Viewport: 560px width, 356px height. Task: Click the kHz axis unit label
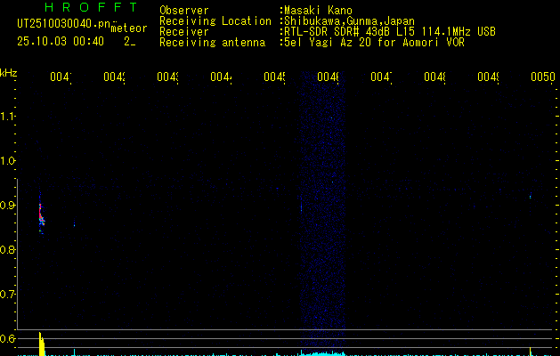9,73
